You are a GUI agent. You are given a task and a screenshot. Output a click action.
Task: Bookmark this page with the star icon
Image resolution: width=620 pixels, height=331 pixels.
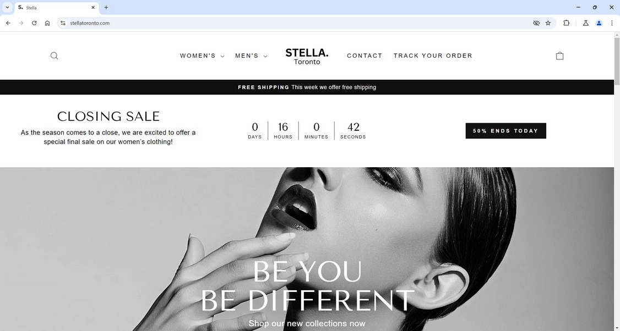548,23
